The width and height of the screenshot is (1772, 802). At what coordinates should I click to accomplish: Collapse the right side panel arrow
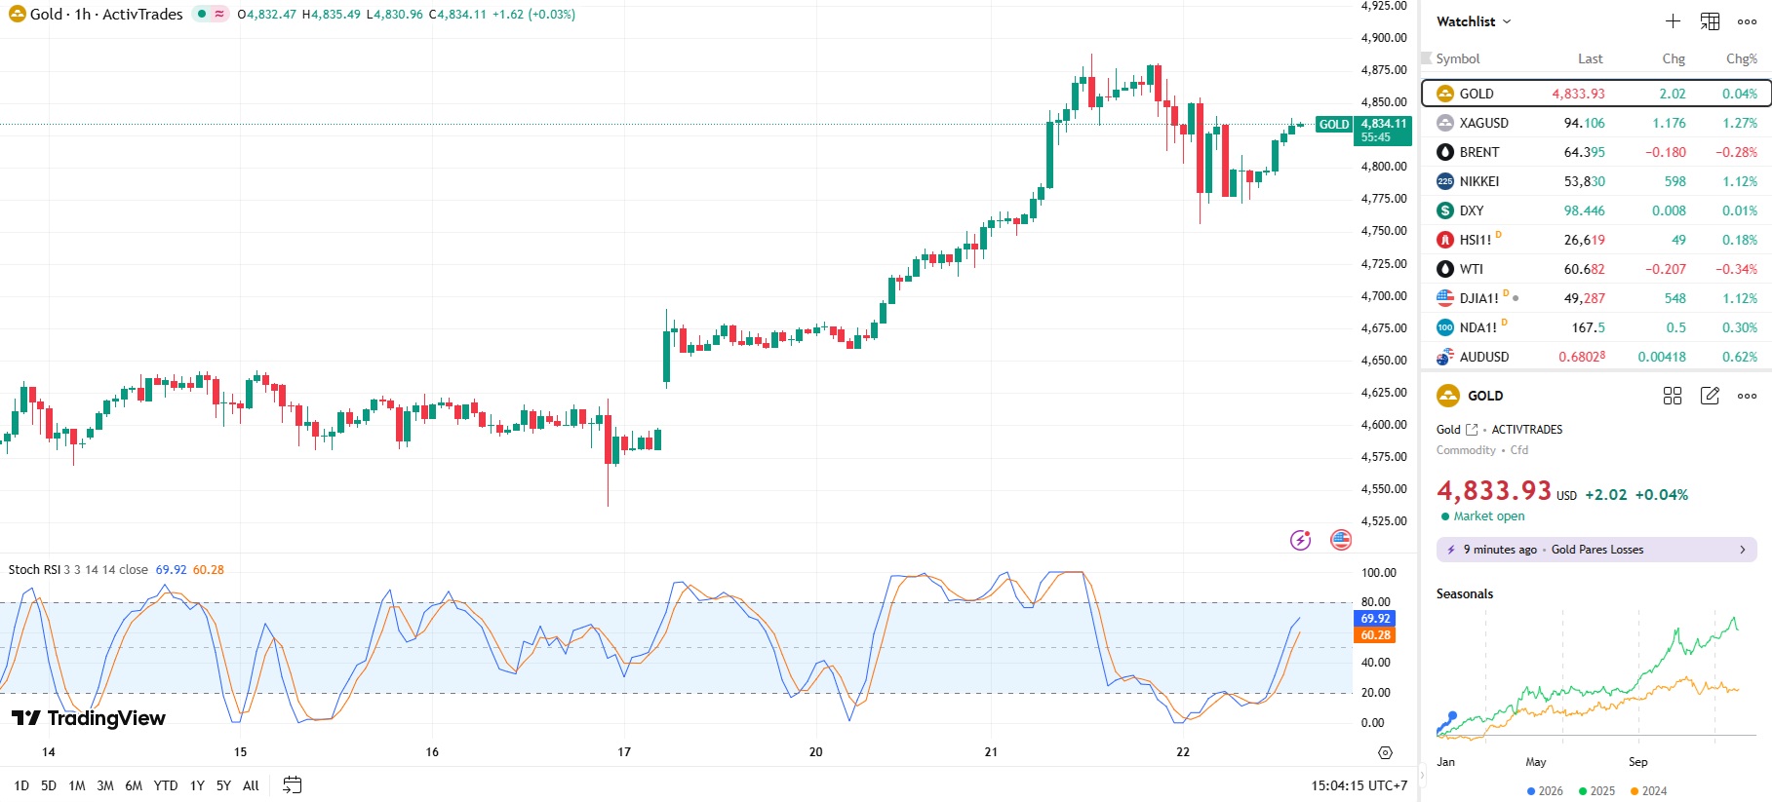pos(1421,776)
